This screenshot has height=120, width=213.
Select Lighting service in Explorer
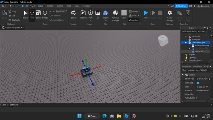(x=192, y=58)
